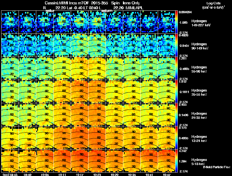The height and width of the screenshot is (176, 232).
Task: Click the 'Hydrogen 55-90 keV' row label
Action: click(199, 69)
